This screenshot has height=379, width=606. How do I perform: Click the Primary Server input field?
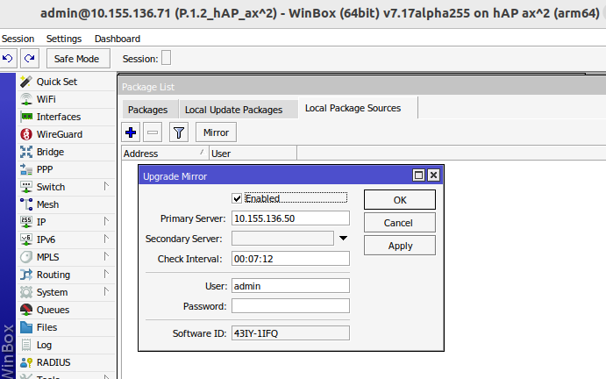(290, 218)
